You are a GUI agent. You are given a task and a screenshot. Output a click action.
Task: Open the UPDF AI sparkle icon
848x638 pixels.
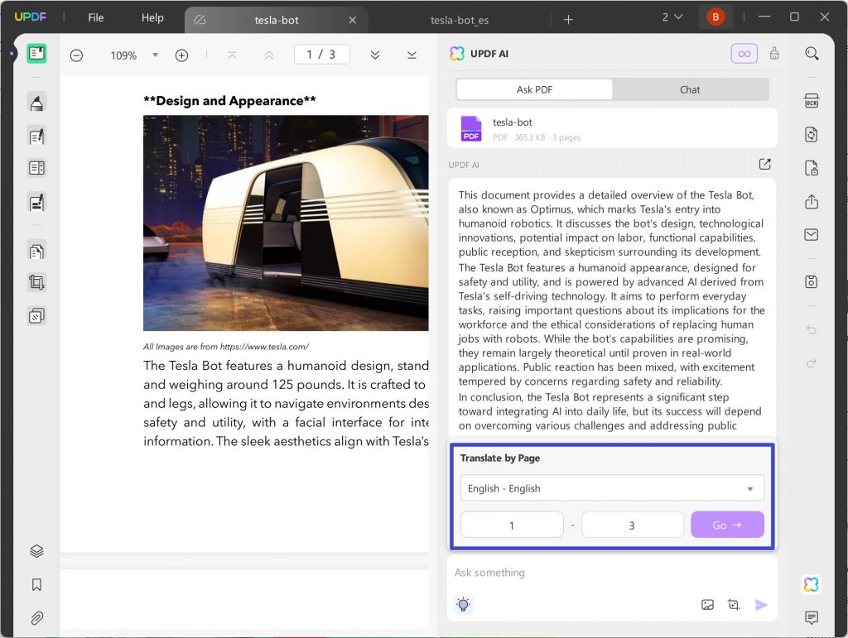point(810,584)
